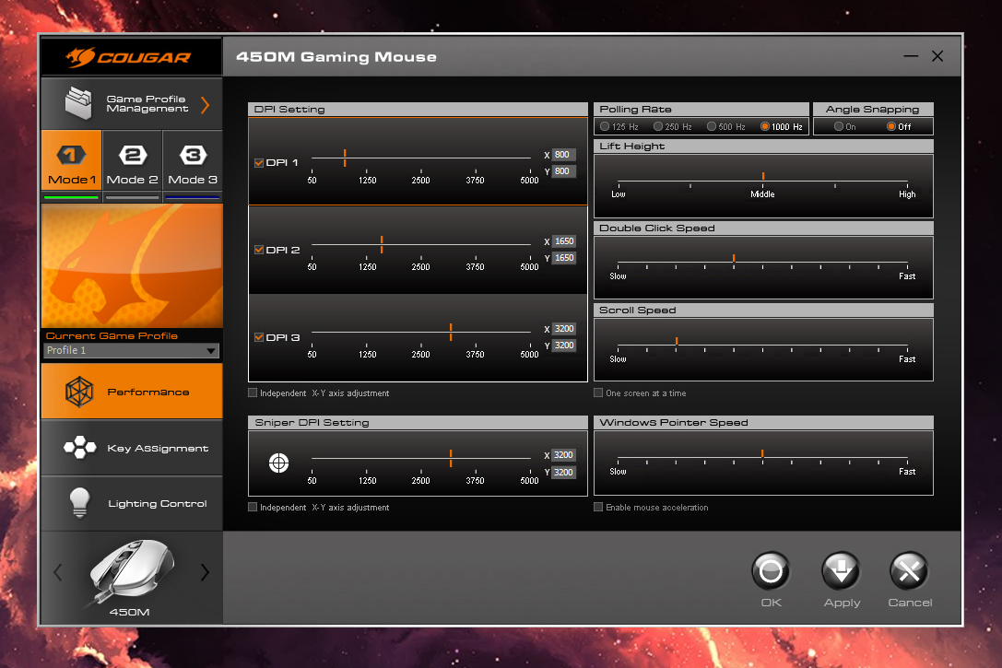Click the Mode 2 color bar

[x=133, y=197]
